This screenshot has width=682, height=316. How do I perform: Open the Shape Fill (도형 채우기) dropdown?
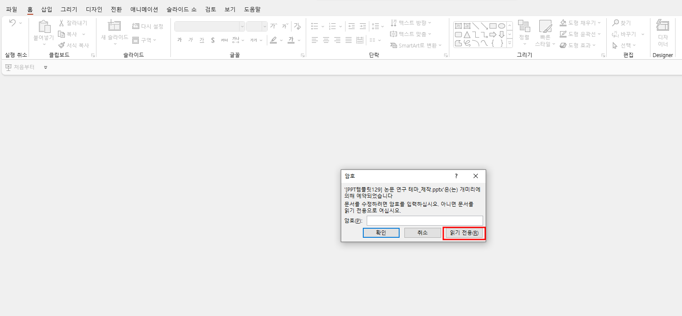pos(599,23)
